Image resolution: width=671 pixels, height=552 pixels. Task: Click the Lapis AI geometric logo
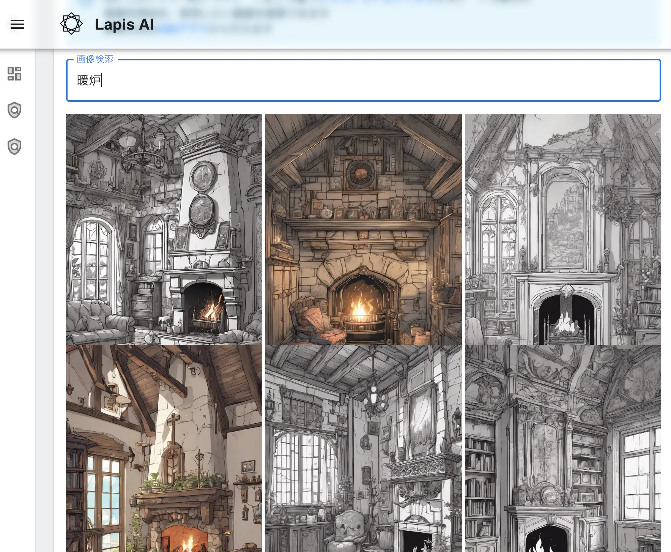[x=71, y=24]
